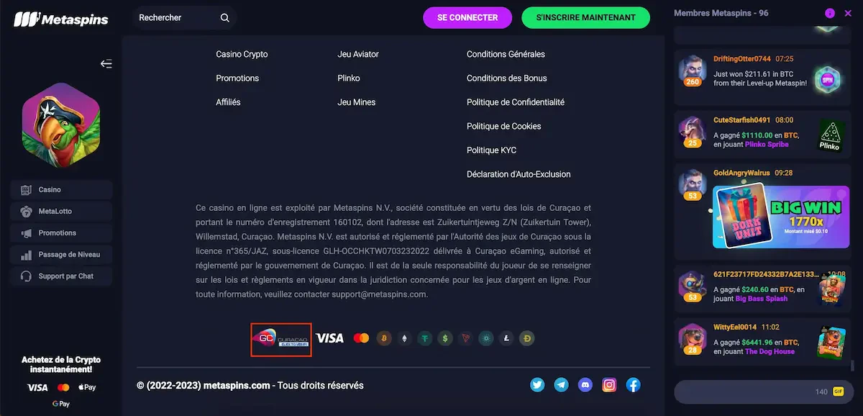Click the Rechercher search field
The image size is (863, 416).
tap(184, 17)
